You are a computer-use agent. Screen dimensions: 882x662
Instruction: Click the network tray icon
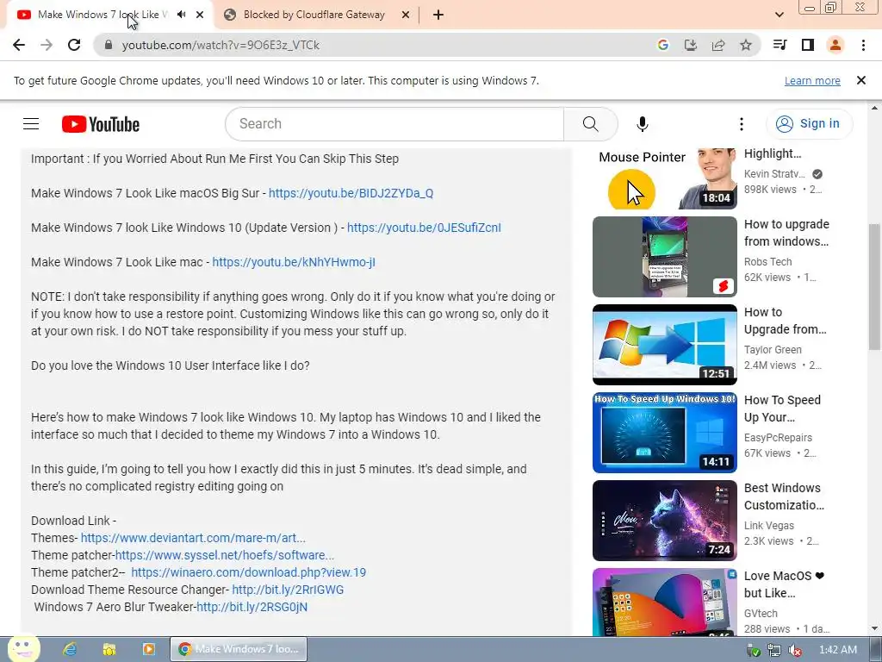coord(774,650)
